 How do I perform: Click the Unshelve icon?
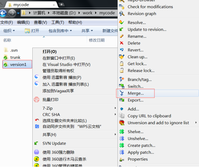pos(122,139)
